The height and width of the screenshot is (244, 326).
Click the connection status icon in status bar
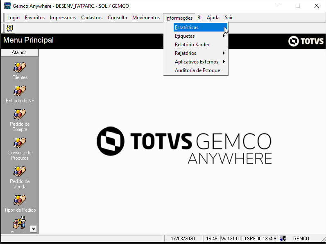click(283, 238)
